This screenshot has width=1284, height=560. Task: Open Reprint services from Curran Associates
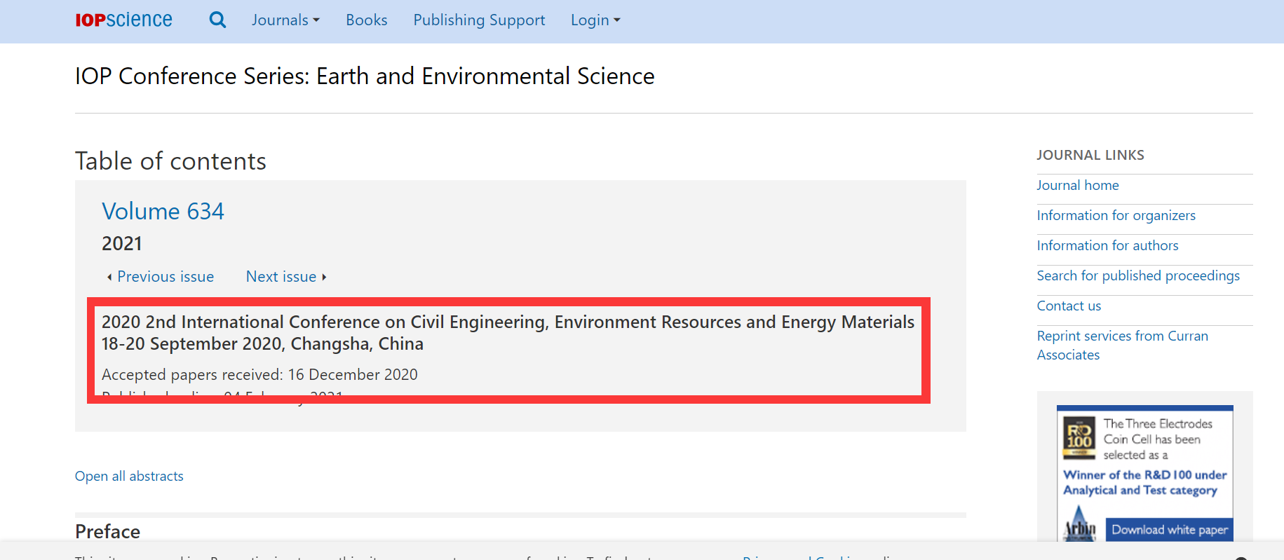point(1123,345)
